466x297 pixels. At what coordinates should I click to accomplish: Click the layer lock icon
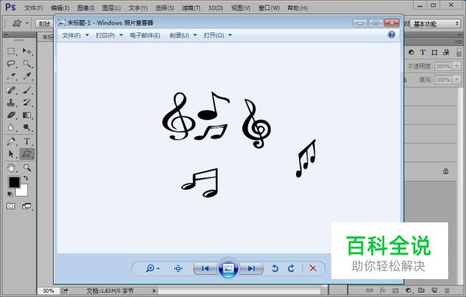tap(445, 171)
